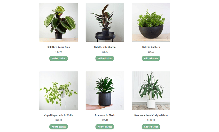This screenshot has height=132, width=219.
Task: Click the Dracaena in Black title link
Action: (105, 115)
